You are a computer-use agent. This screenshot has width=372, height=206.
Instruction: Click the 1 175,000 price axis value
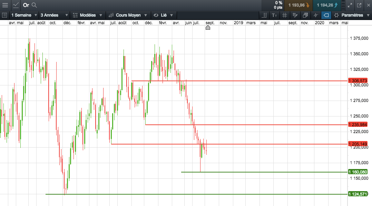click(x=359, y=163)
